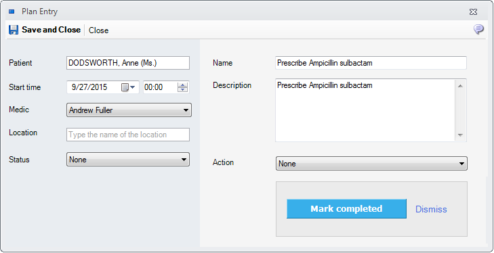Image resolution: width=494 pixels, height=253 pixels.
Task: Select Save and Close in the toolbar
Action: (x=45, y=30)
